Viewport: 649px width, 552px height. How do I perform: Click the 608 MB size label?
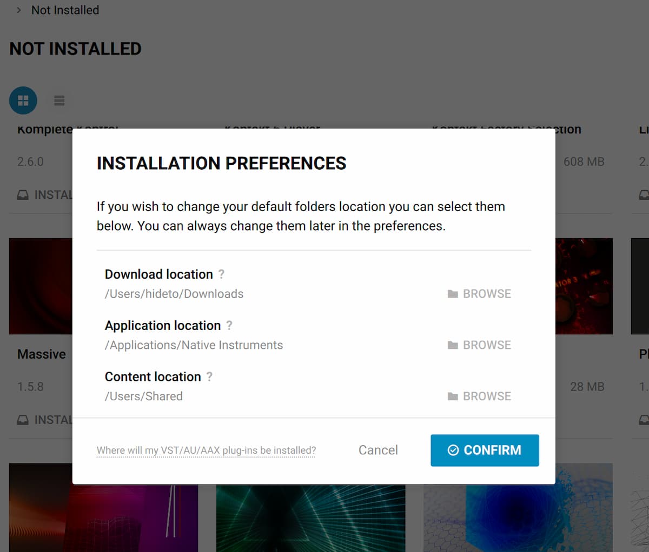[x=584, y=161]
